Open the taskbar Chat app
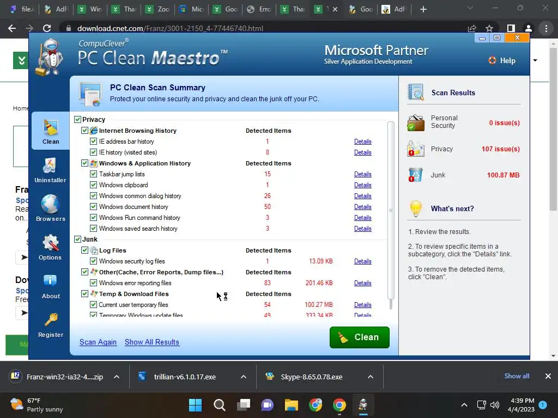This screenshot has height=418, width=558. [267, 405]
